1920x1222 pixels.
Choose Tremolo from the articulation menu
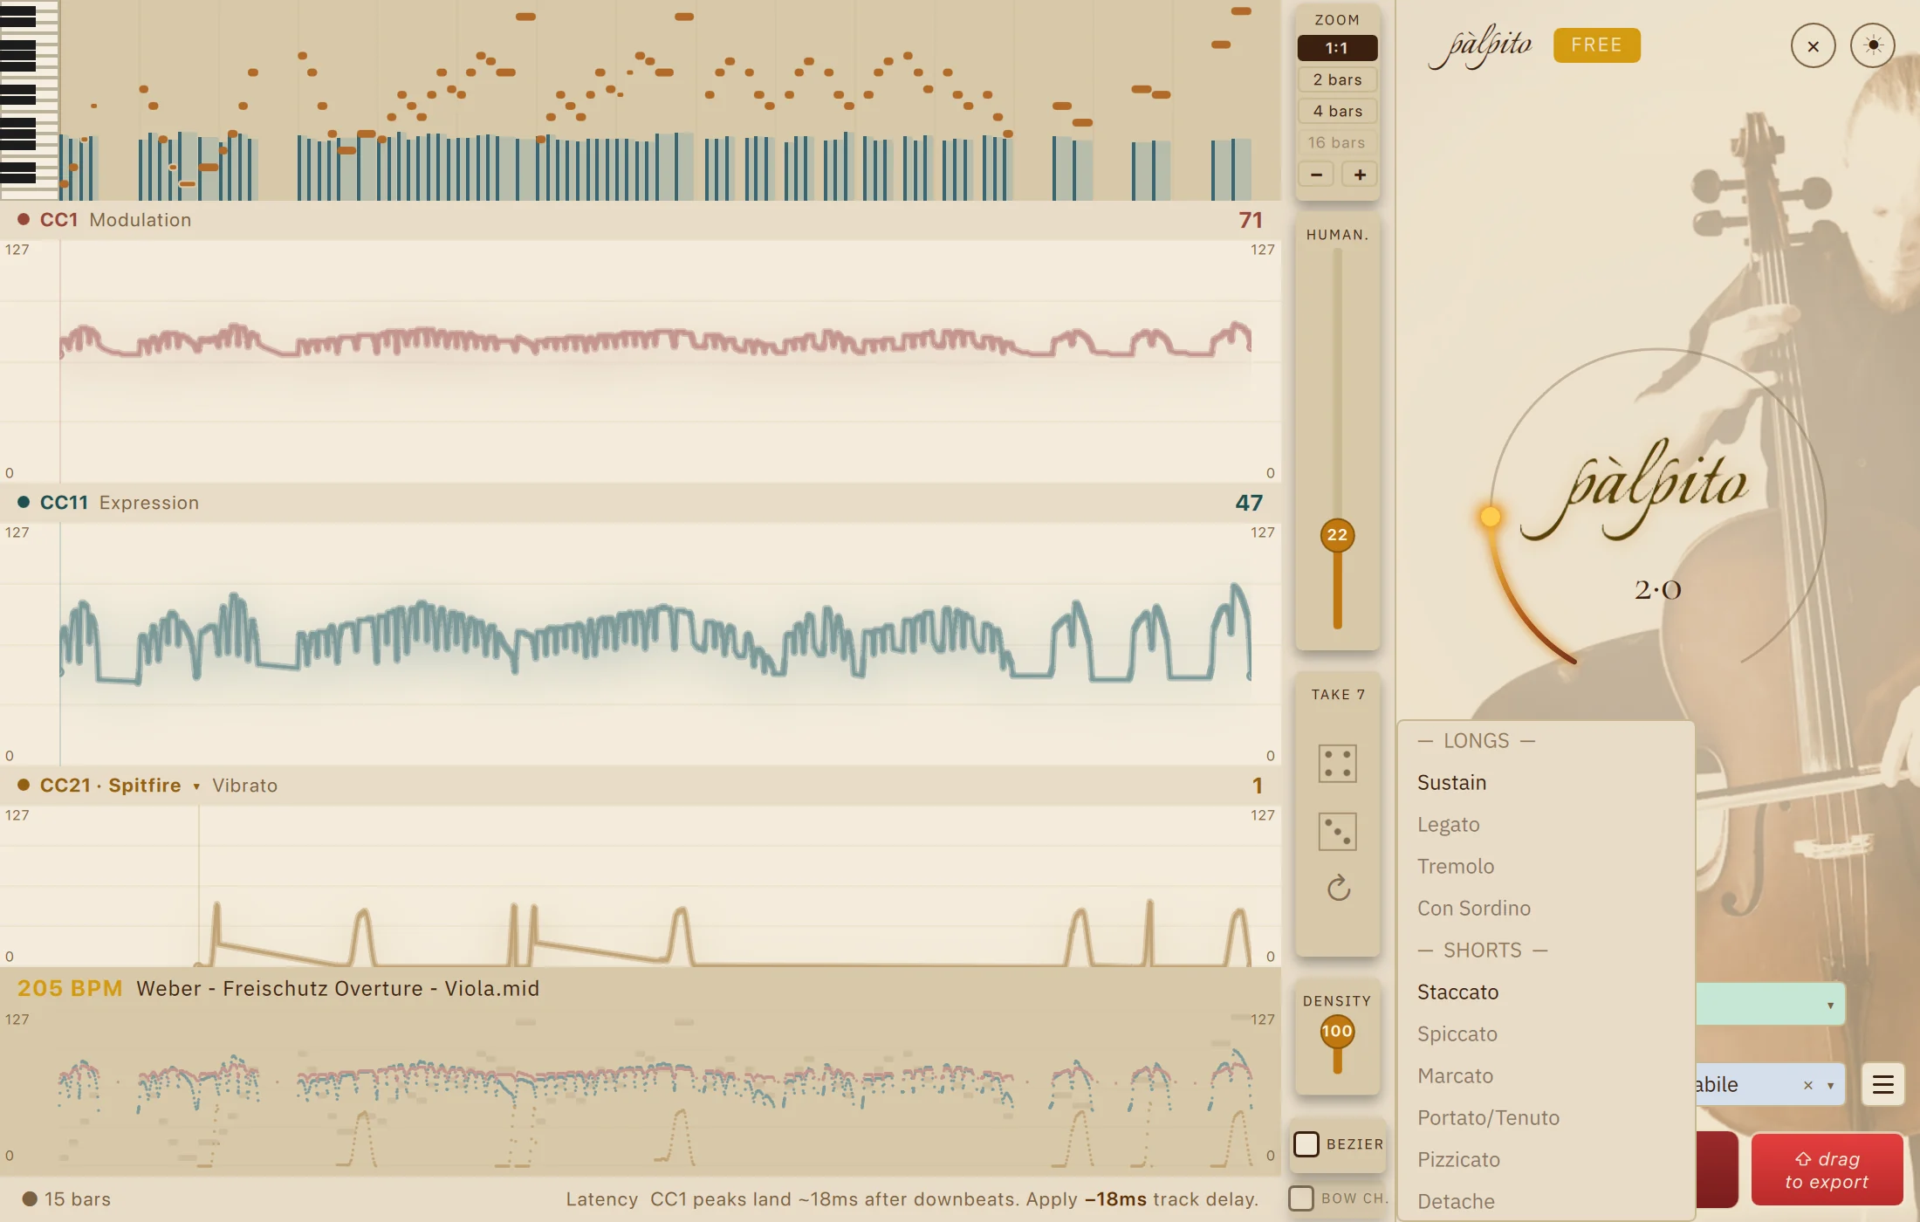1546,867
